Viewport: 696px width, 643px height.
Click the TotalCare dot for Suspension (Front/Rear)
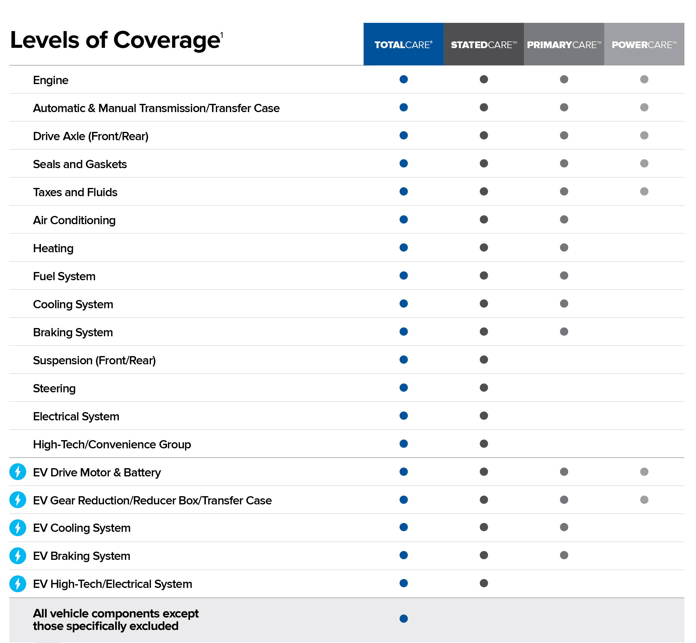(x=404, y=359)
